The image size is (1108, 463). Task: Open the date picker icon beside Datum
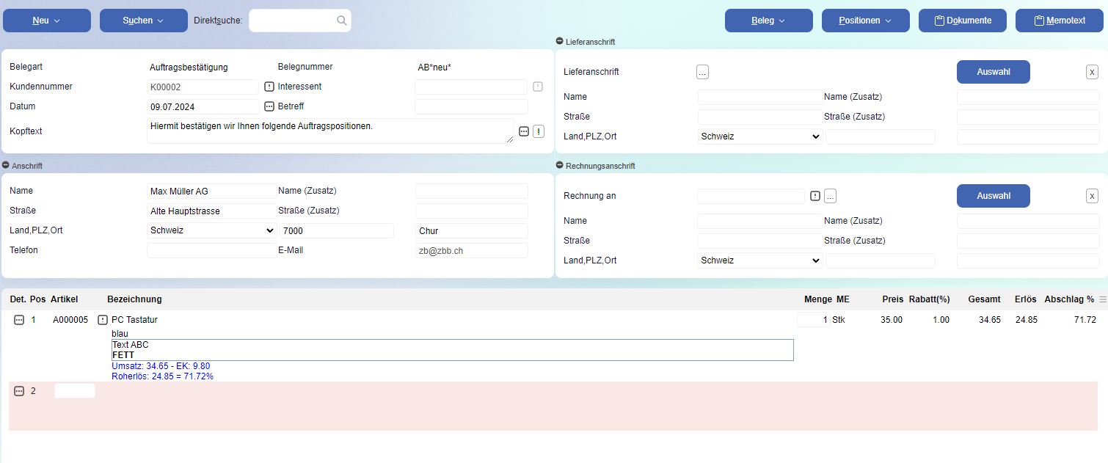click(x=269, y=106)
